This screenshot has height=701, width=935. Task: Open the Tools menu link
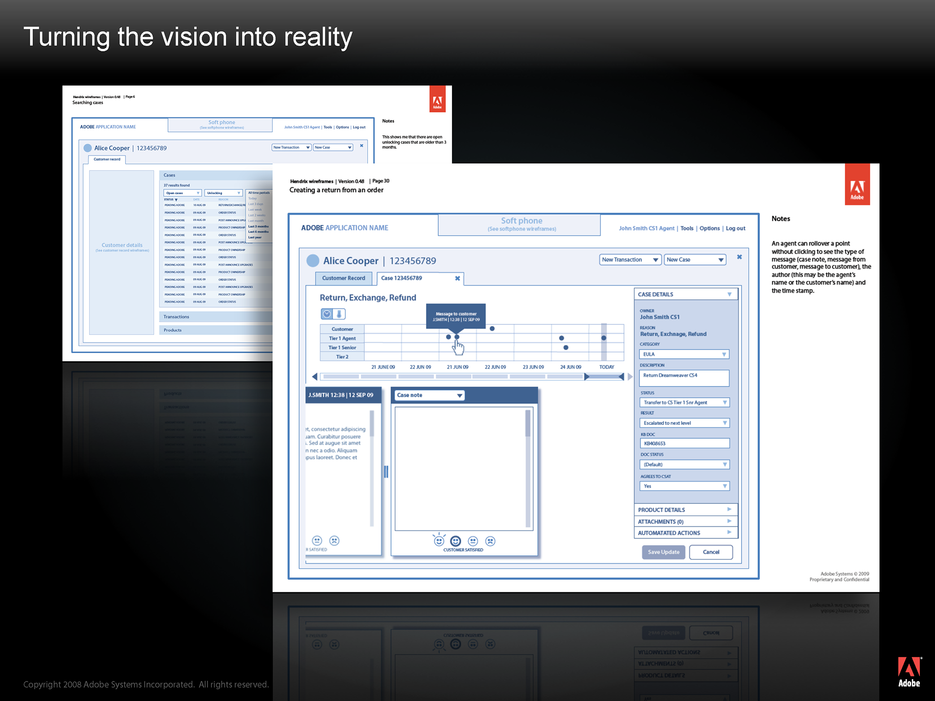tap(687, 228)
